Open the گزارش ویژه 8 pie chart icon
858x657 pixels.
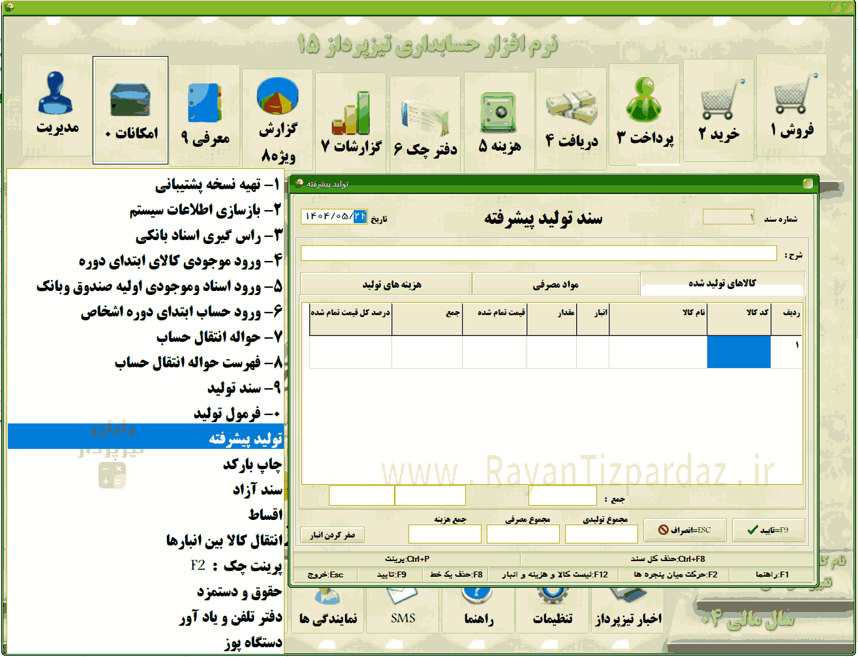click(x=278, y=119)
